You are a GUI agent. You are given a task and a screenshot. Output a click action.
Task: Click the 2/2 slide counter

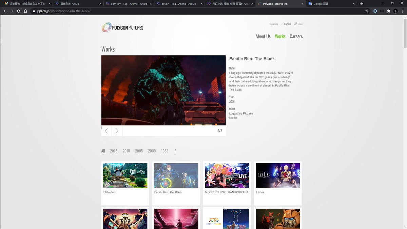click(220, 131)
